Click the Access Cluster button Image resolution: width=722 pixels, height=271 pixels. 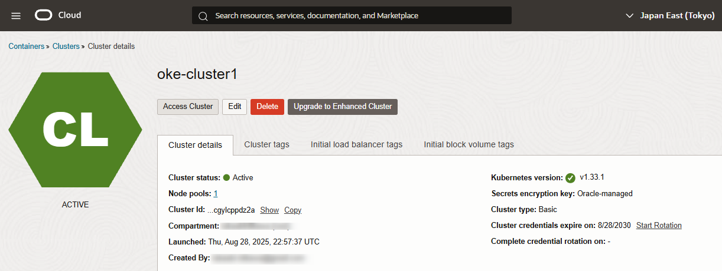pyautogui.click(x=188, y=107)
